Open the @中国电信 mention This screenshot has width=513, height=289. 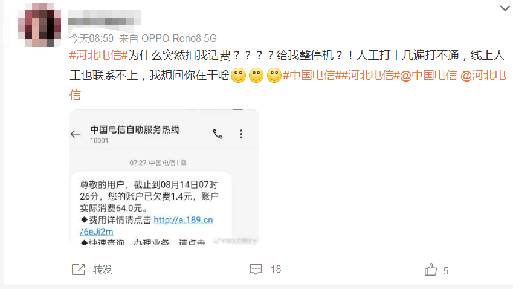428,76
